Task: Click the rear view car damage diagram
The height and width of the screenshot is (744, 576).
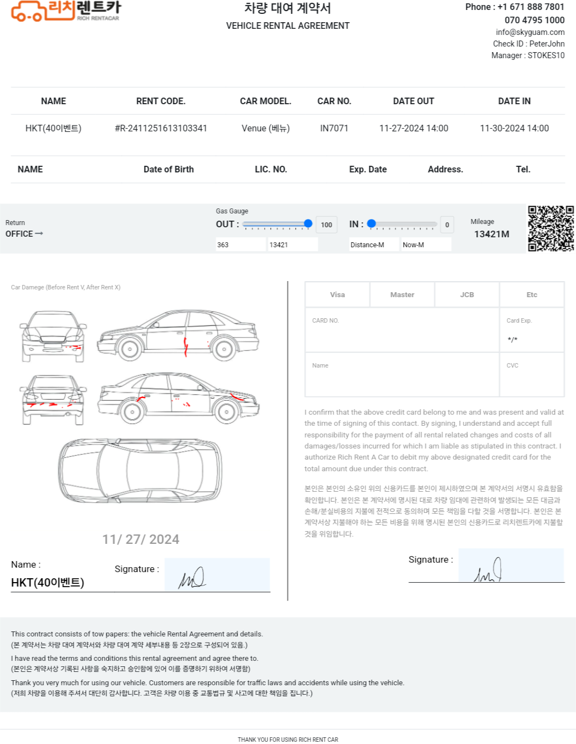Action: tap(53, 400)
